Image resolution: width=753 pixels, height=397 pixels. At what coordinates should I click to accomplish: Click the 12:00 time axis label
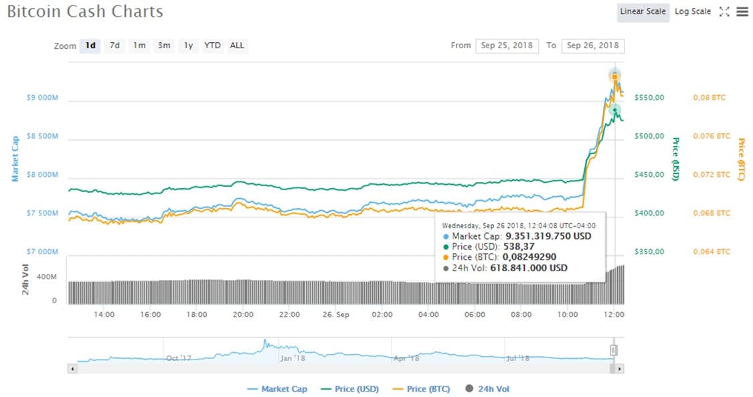(614, 315)
